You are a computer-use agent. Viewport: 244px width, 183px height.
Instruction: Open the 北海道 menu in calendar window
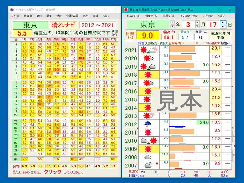(x=28, y=16)
